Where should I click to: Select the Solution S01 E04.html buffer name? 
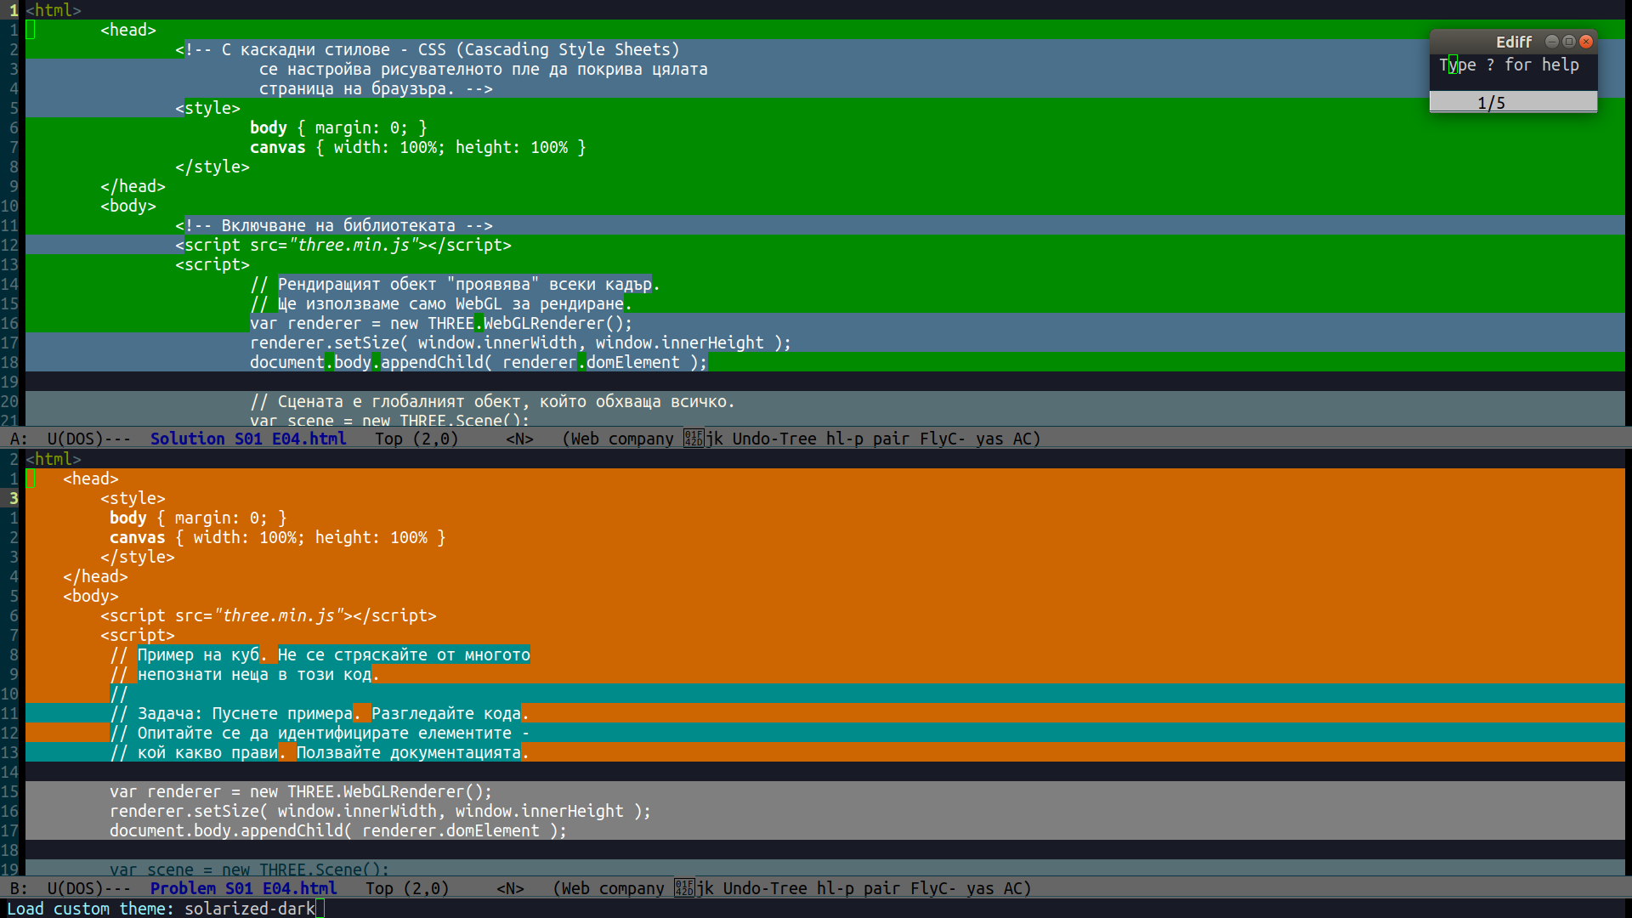click(x=247, y=439)
